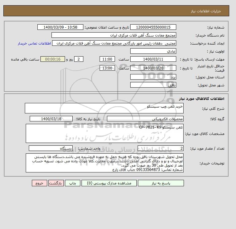
Task: Click the نام دستگاه خریدار label
Action: pyautogui.click(x=210, y=35)
